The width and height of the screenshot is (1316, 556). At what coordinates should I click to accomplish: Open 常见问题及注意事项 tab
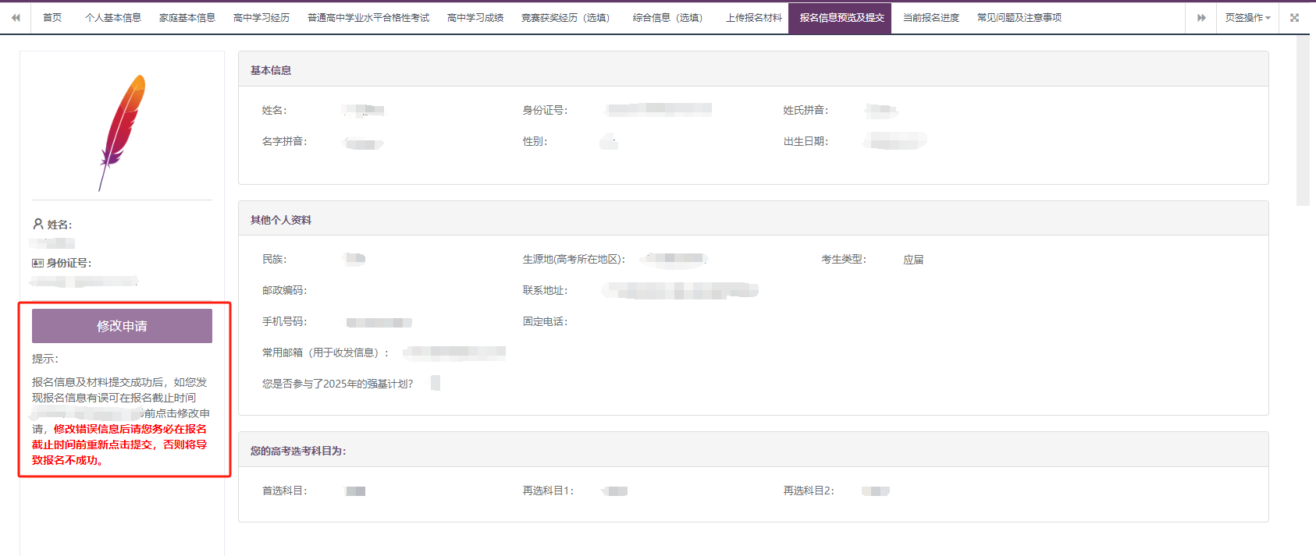(x=1019, y=18)
